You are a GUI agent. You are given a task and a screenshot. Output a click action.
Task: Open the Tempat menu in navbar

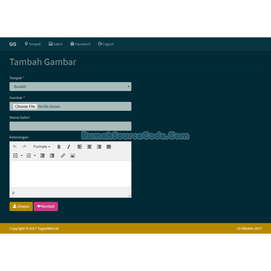pos(33,44)
